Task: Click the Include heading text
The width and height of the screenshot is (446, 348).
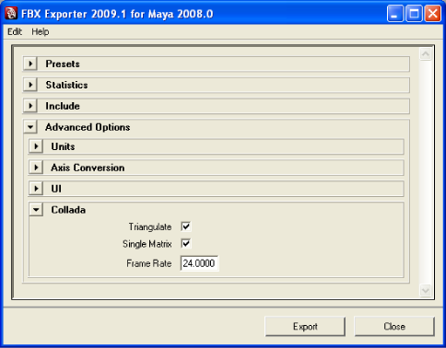Action: (x=63, y=106)
